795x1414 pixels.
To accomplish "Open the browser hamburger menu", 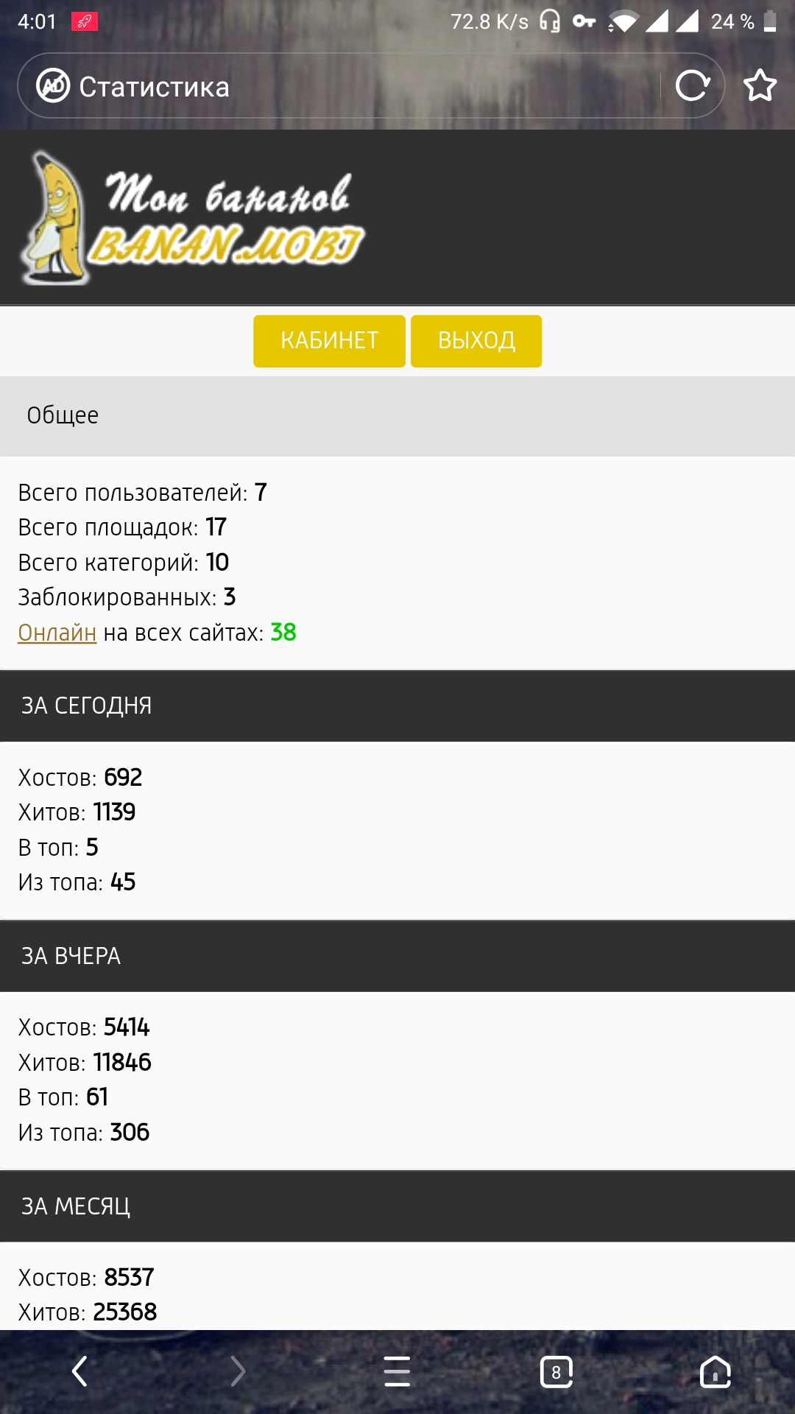I will [397, 1371].
